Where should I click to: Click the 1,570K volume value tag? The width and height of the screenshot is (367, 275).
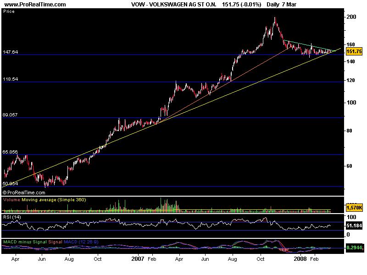pos(354,208)
